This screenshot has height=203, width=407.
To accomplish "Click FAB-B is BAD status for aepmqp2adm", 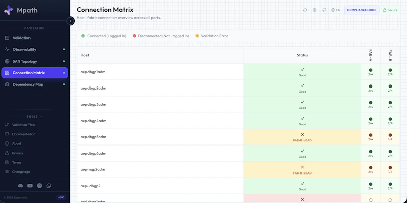I will point(302,170).
